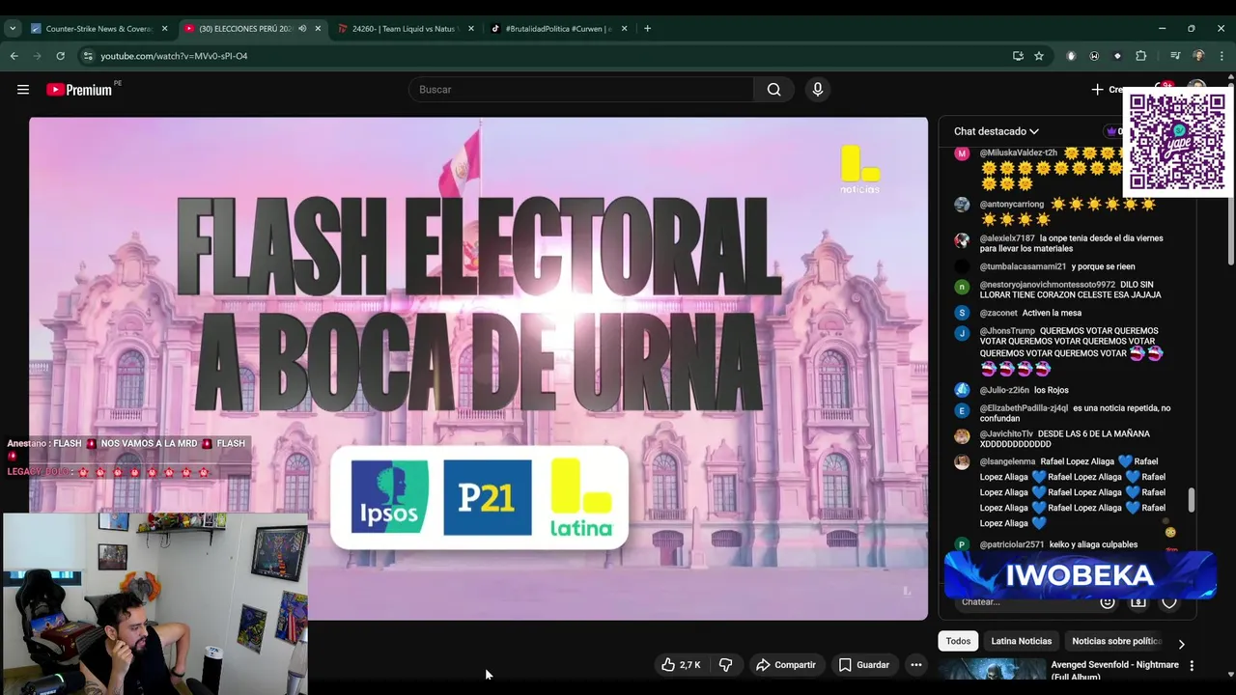Install app via the address bar icon
1236x695 pixels.
tap(1018, 56)
